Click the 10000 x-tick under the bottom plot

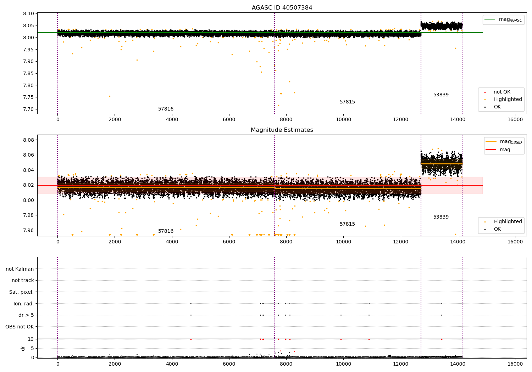click(x=343, y=364)
